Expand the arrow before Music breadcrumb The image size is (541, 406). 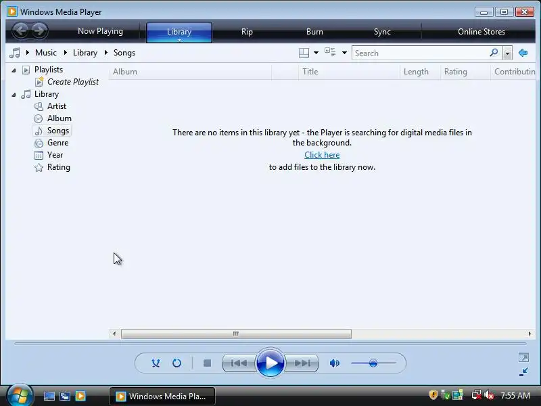click(x=28, y=53)
